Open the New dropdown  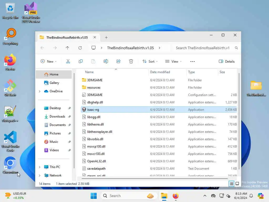tap(49, 61)
